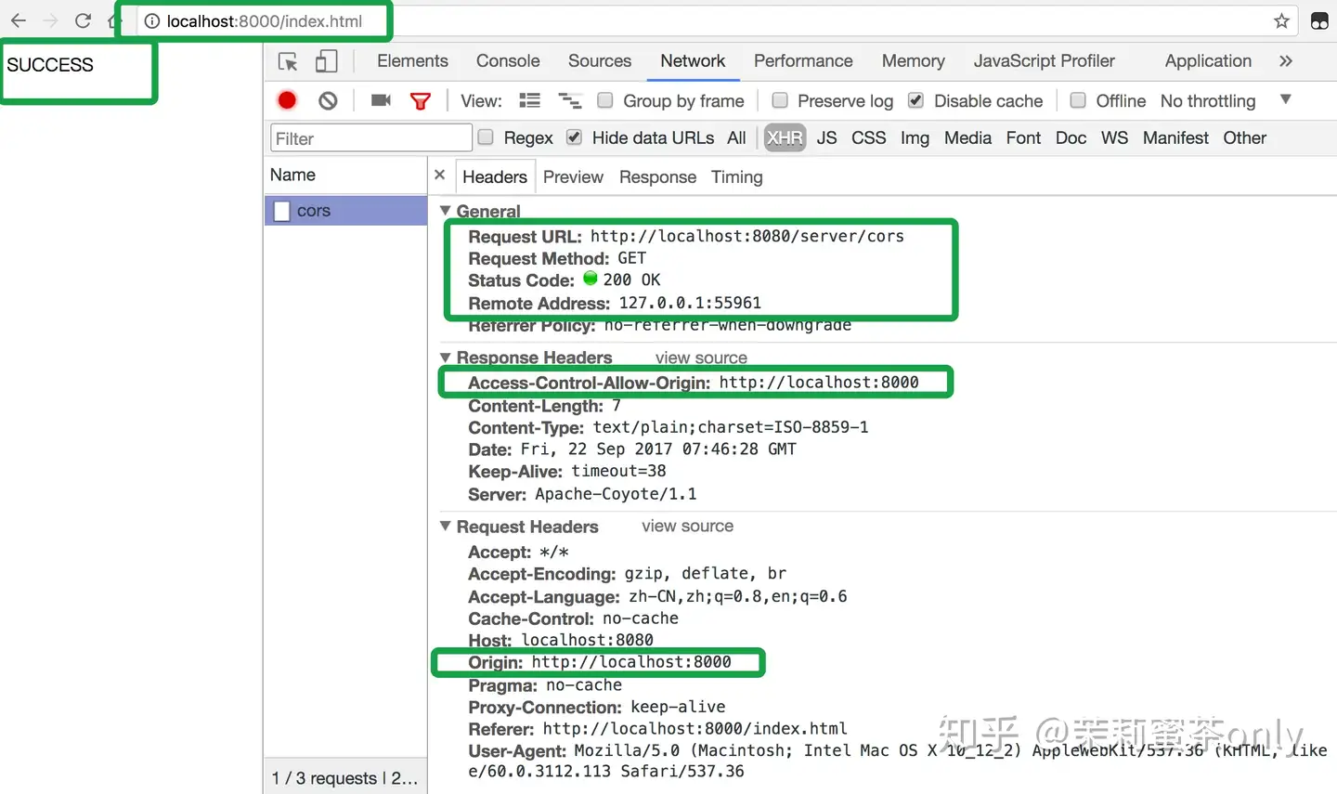The height and width of the screenshot is (794, 1337).
Task: Select the Network panel
Action: point(693,61)
